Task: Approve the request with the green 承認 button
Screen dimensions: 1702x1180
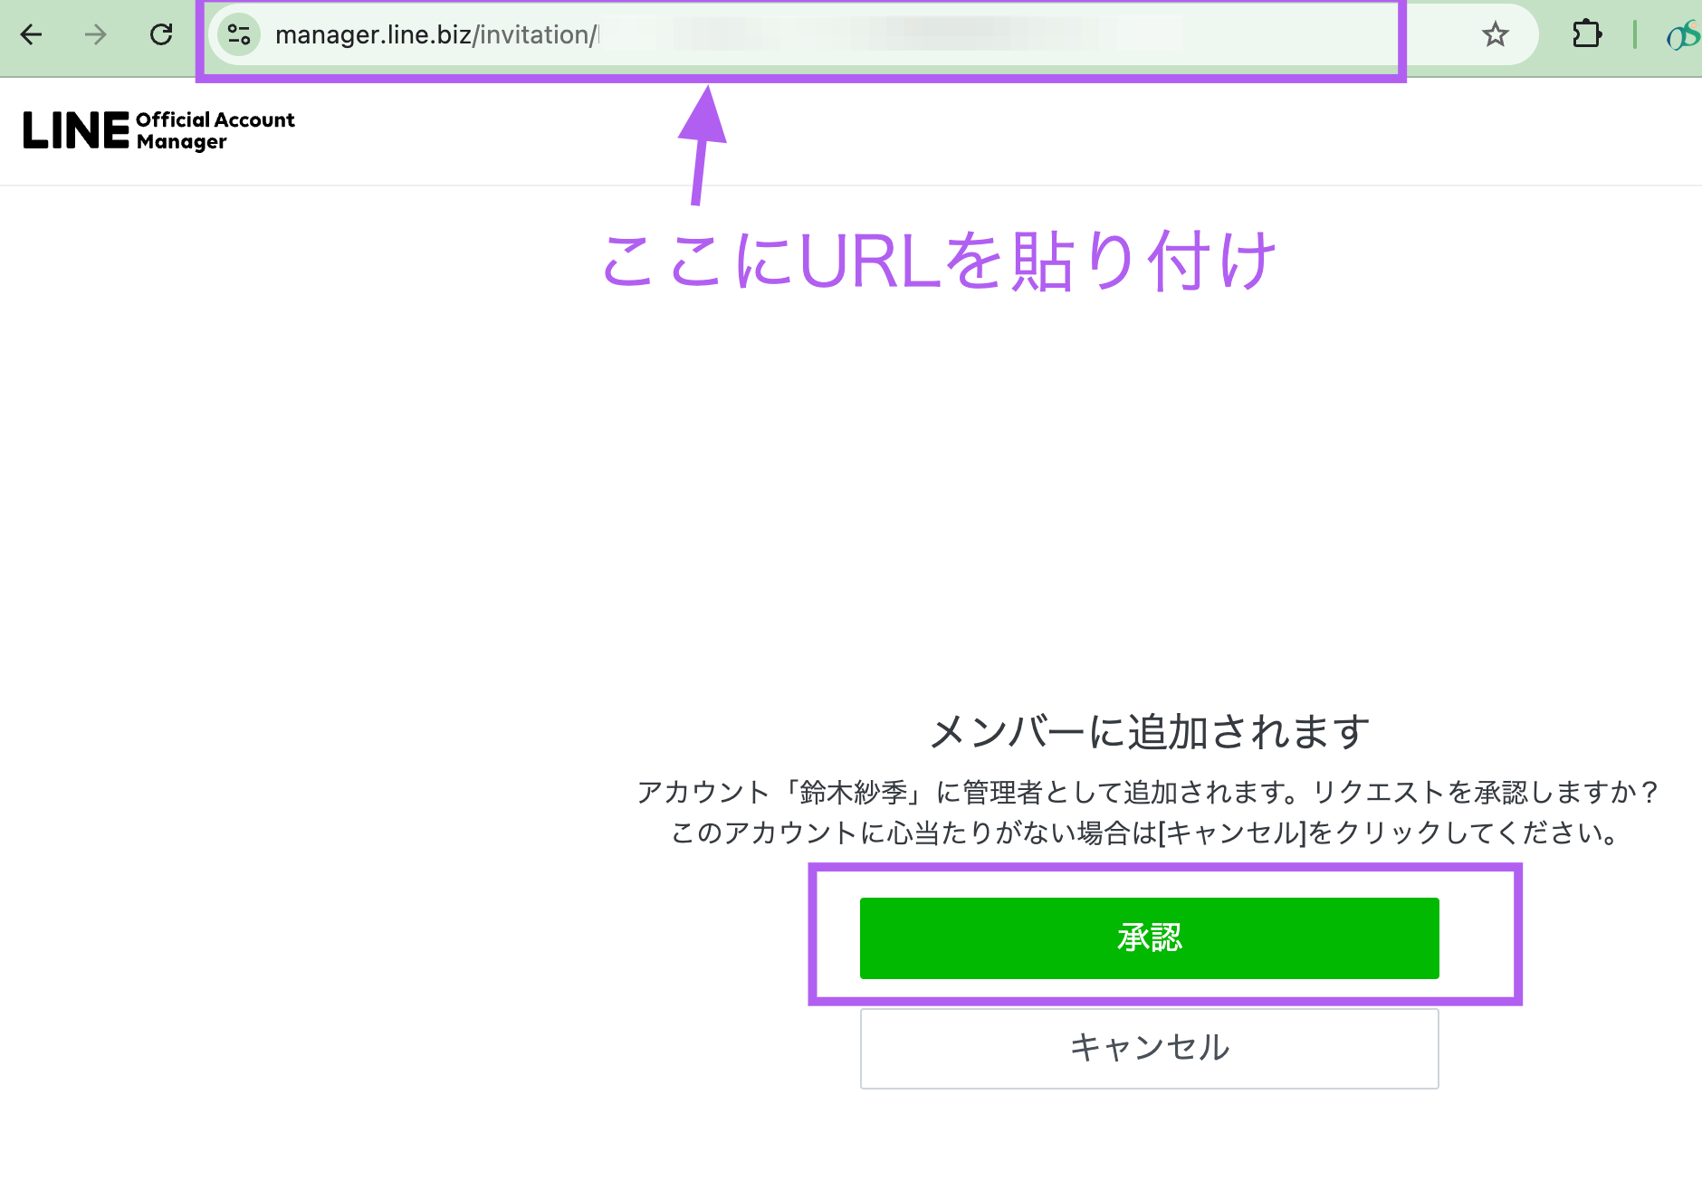Action: click(x=1149, y=937)
